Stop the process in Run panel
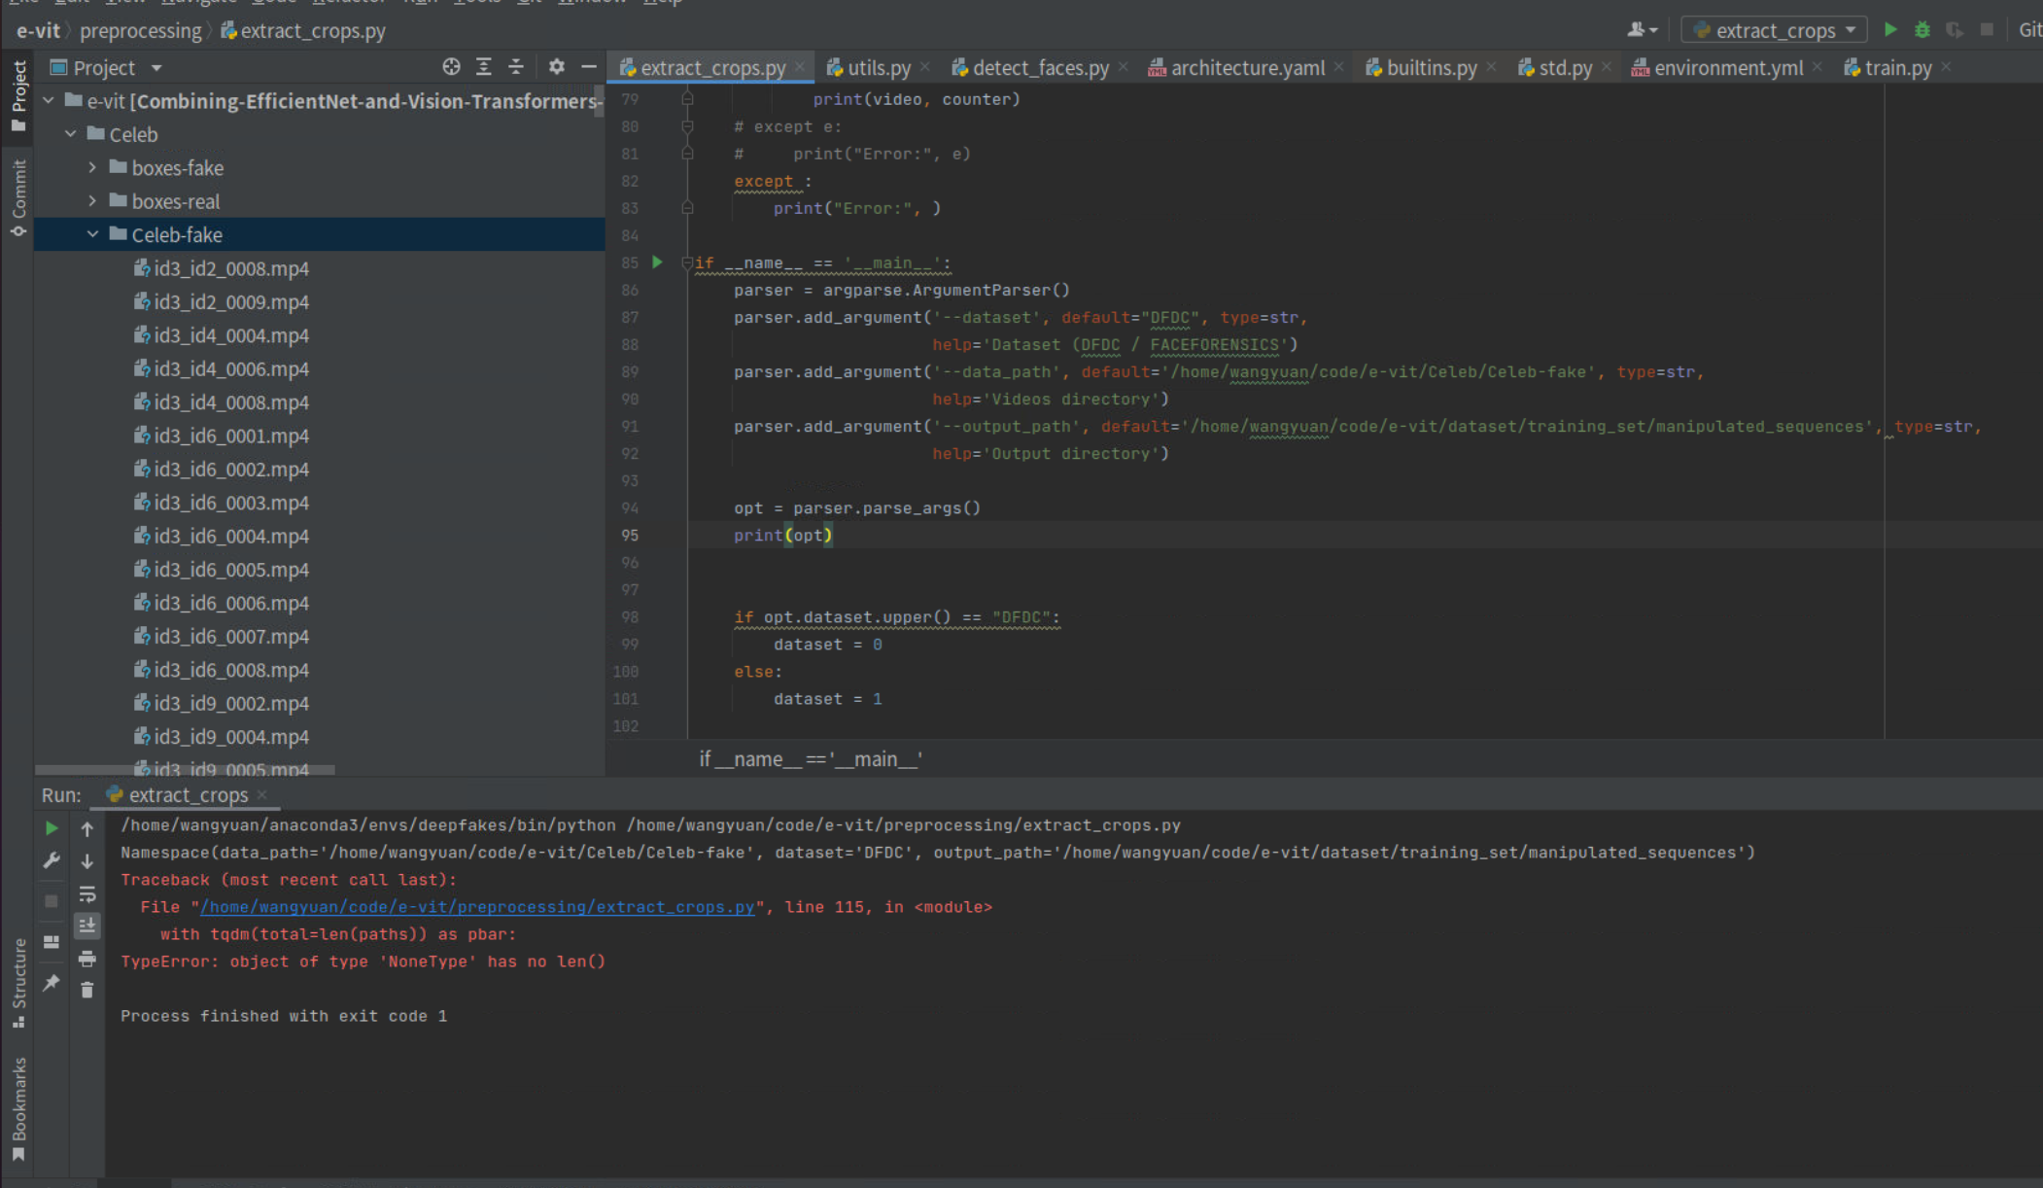 [x=52, y=901]
